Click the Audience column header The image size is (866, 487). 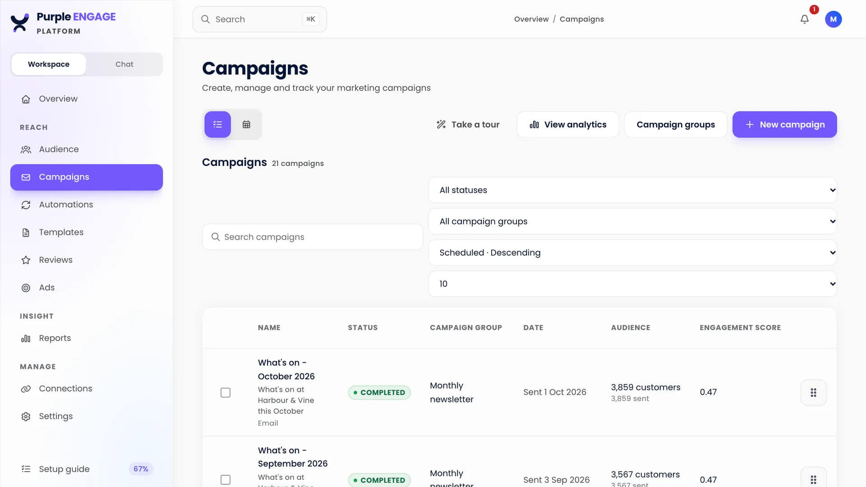coord(631,328)
